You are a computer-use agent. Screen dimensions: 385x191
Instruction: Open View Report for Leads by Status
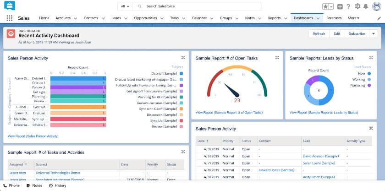(x=324, y=112)
